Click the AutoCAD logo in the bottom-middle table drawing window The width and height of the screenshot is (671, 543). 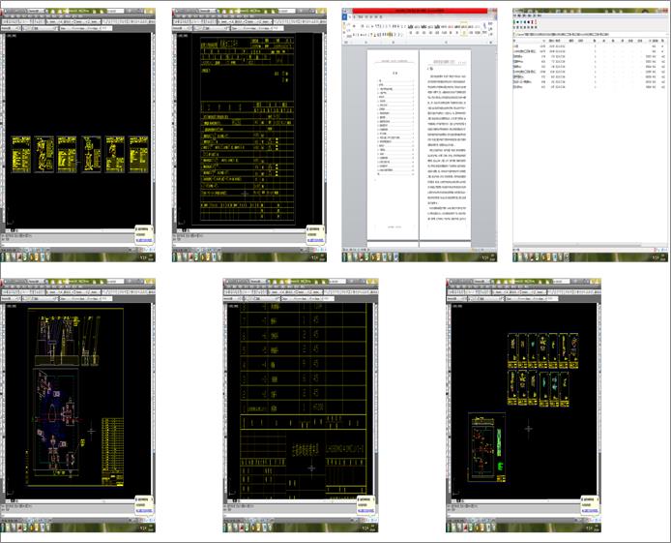(x=228, y=283)
